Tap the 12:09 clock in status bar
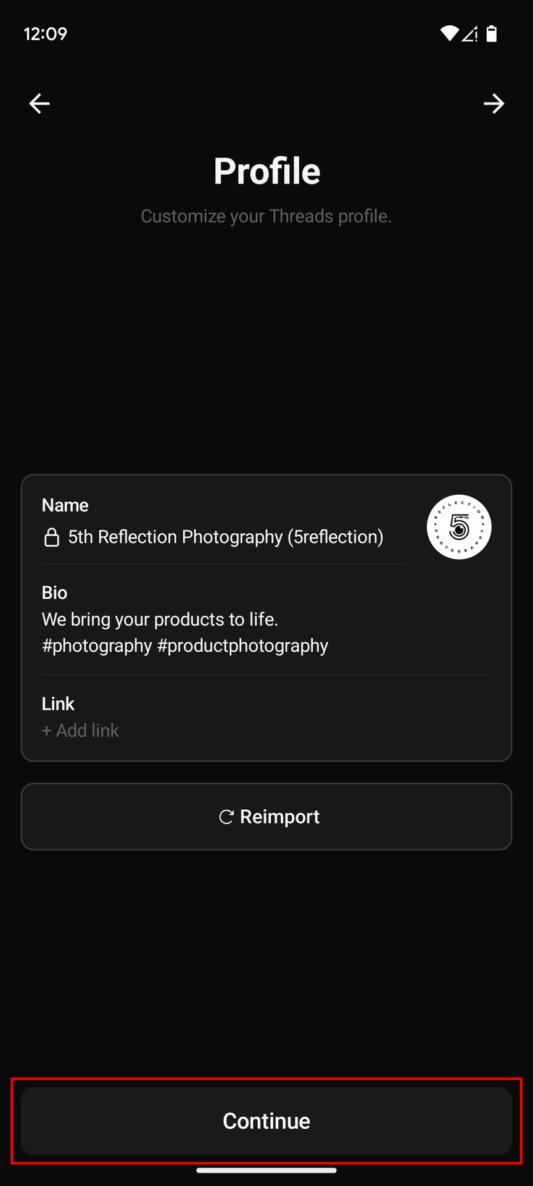Image resolution: width=533 pixels, height=1186 pixels. [46, 34]
